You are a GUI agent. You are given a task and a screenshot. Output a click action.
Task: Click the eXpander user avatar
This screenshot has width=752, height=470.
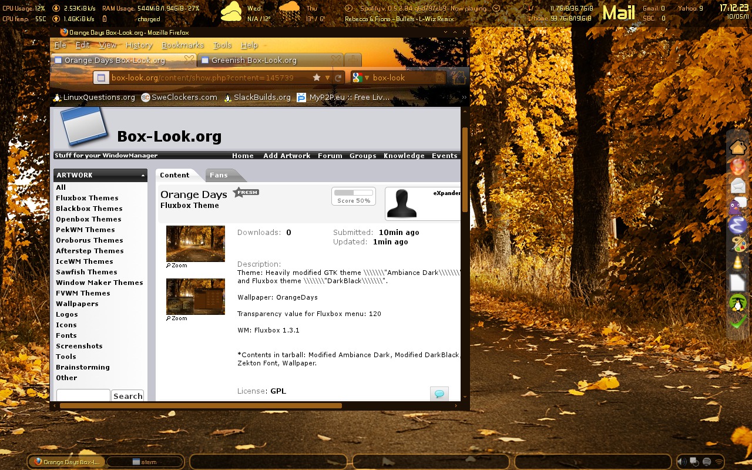click(x=402, y=203)
